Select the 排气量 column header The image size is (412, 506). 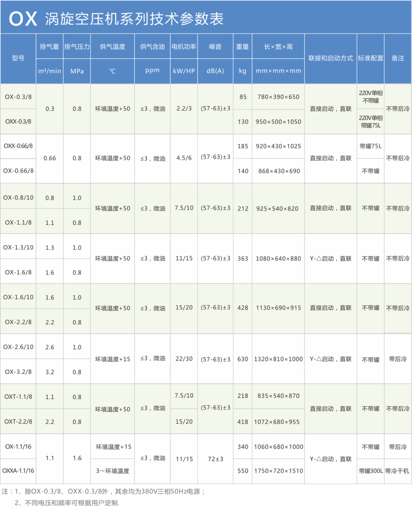[49, 47]
